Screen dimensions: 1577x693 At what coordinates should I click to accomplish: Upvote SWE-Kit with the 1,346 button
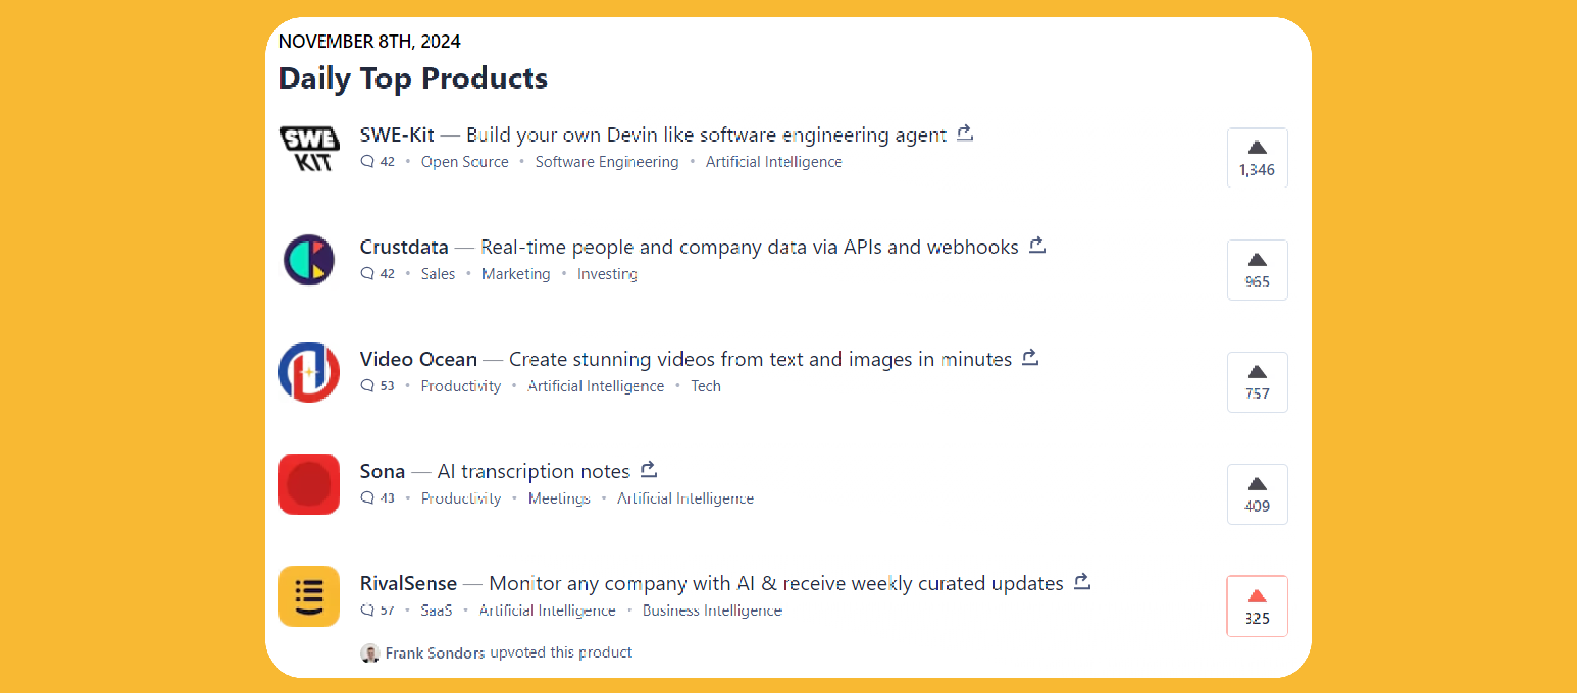pyautogui.click(x=1257, y=158)
